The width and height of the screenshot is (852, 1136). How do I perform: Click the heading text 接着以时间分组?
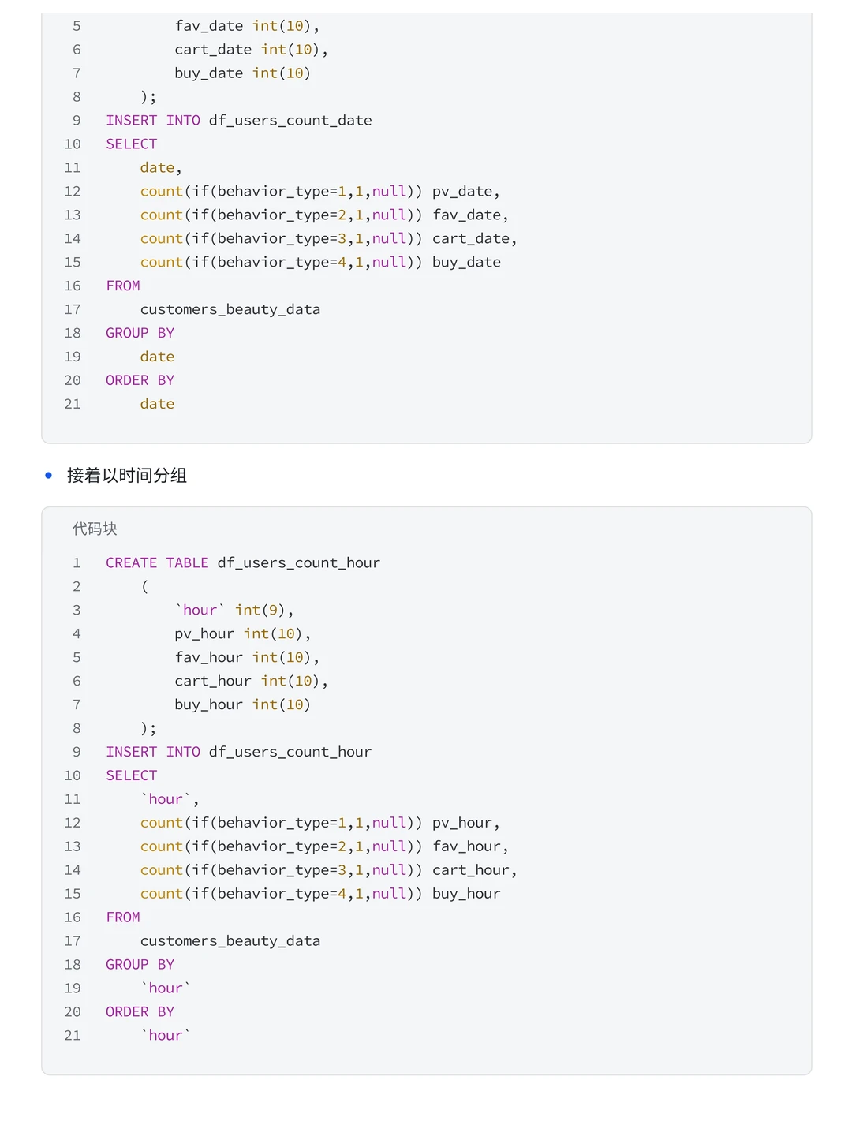click(x=127, y=476)
